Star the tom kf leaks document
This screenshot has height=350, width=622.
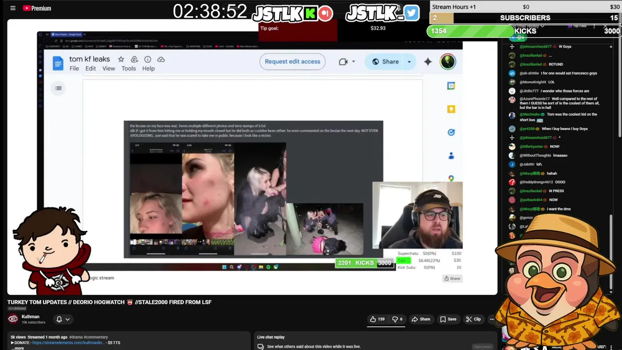pyautogui.click(x=121, y=59)
